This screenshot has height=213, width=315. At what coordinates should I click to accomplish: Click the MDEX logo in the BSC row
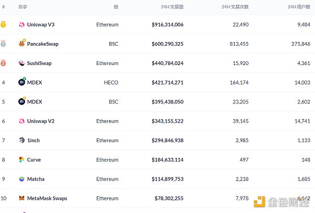22,102
